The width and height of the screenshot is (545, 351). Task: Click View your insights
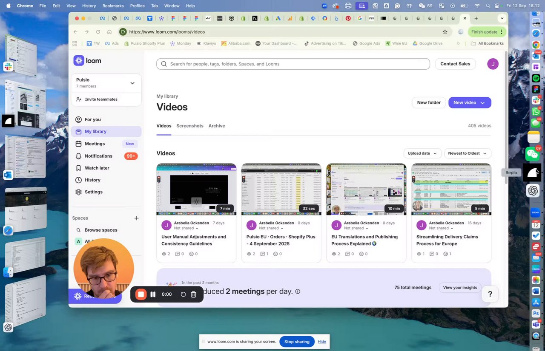(460, 288)
